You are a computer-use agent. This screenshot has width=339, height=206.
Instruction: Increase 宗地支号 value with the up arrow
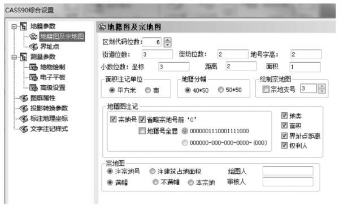tap(322, 86)
